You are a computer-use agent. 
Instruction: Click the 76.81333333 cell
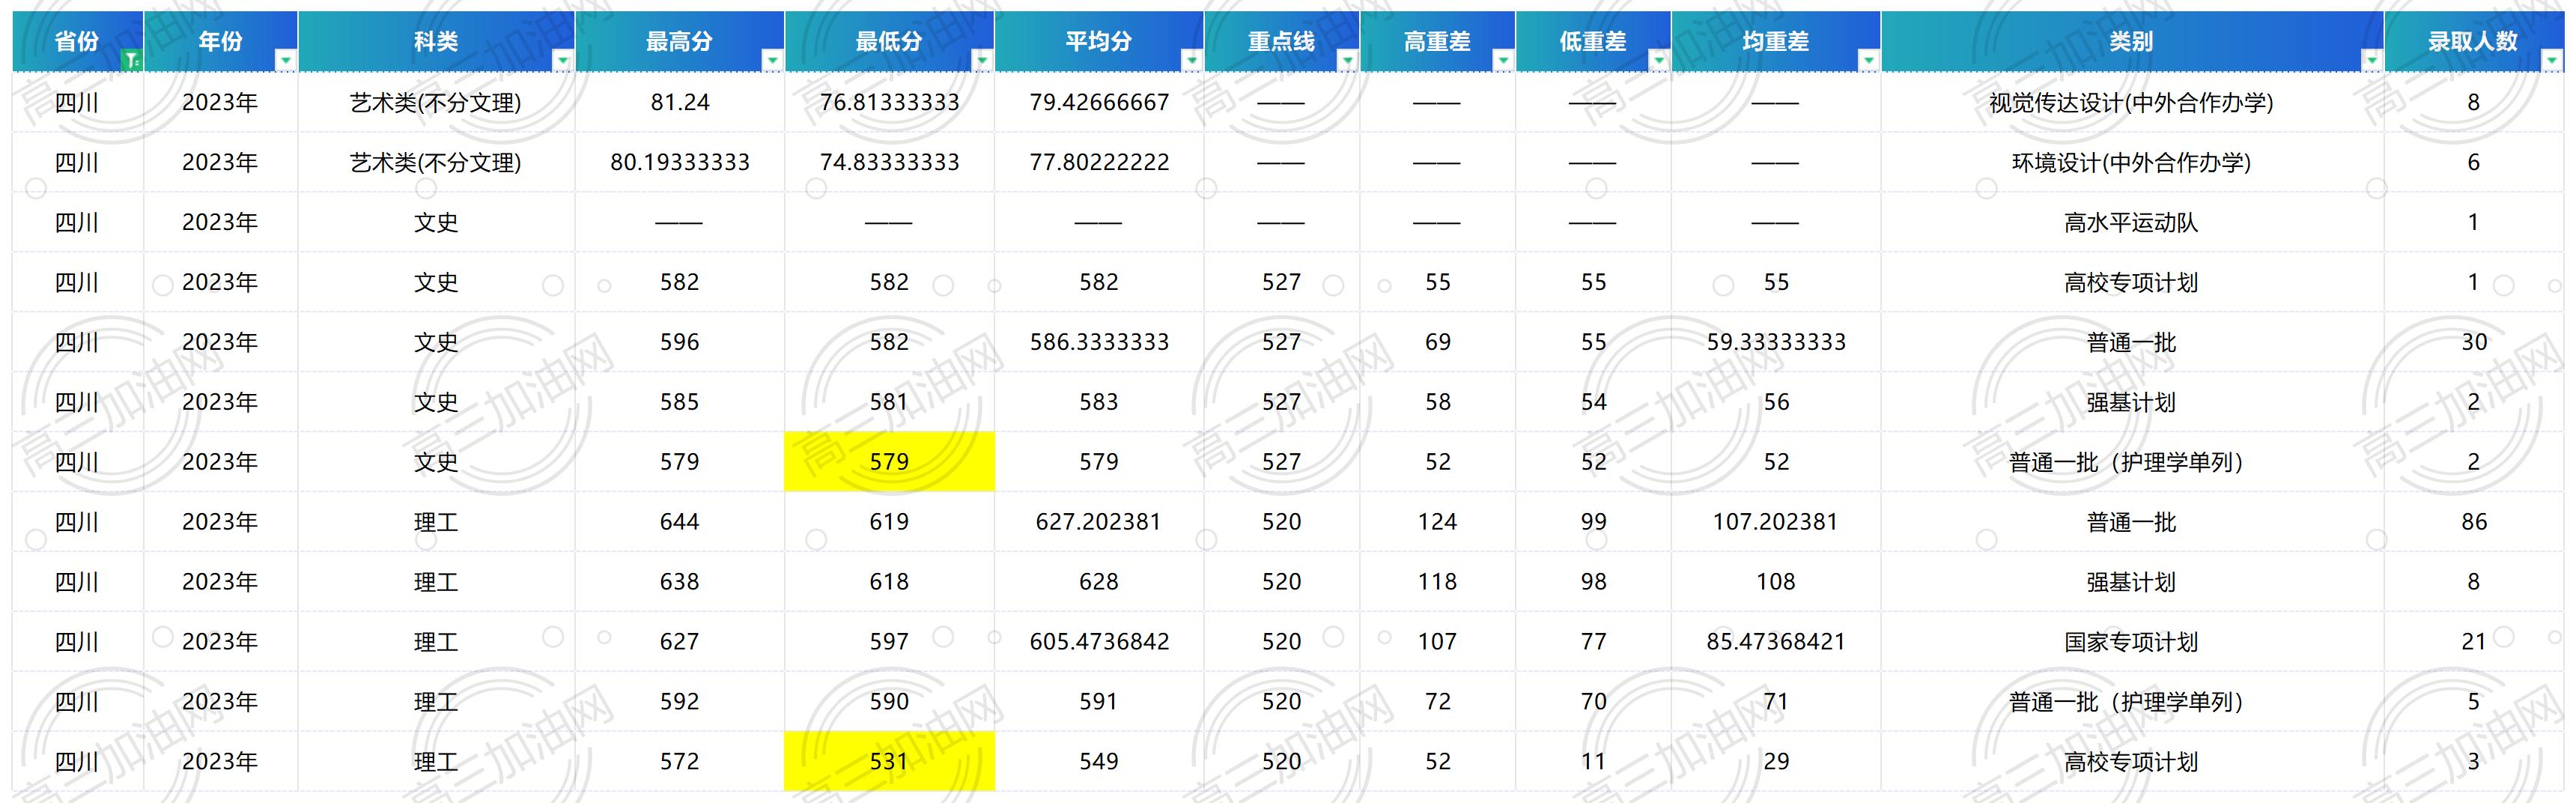click(x=889, y=102)
